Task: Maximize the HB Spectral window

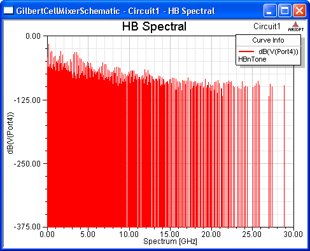Action: click(x=285, y=11)
